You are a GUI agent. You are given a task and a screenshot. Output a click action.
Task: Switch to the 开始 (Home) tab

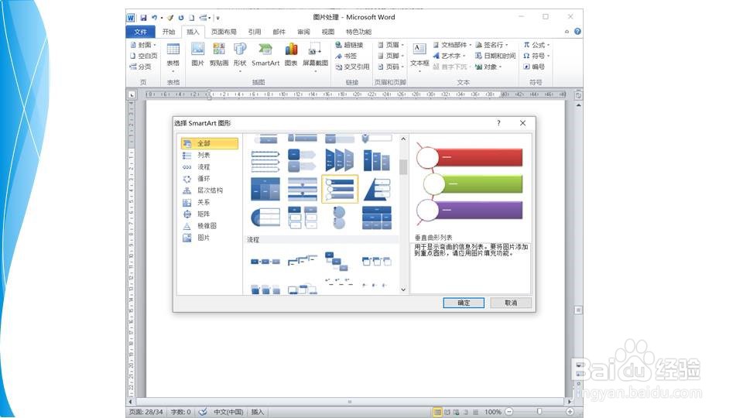[169, 32]
